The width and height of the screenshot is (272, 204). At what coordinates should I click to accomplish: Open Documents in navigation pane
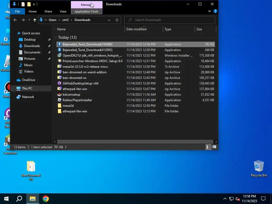(x=32, y=52)
